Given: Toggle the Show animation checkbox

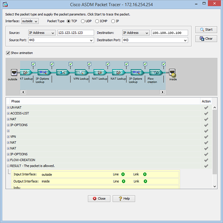Looking at the screenshot, I should coord(8,53).
